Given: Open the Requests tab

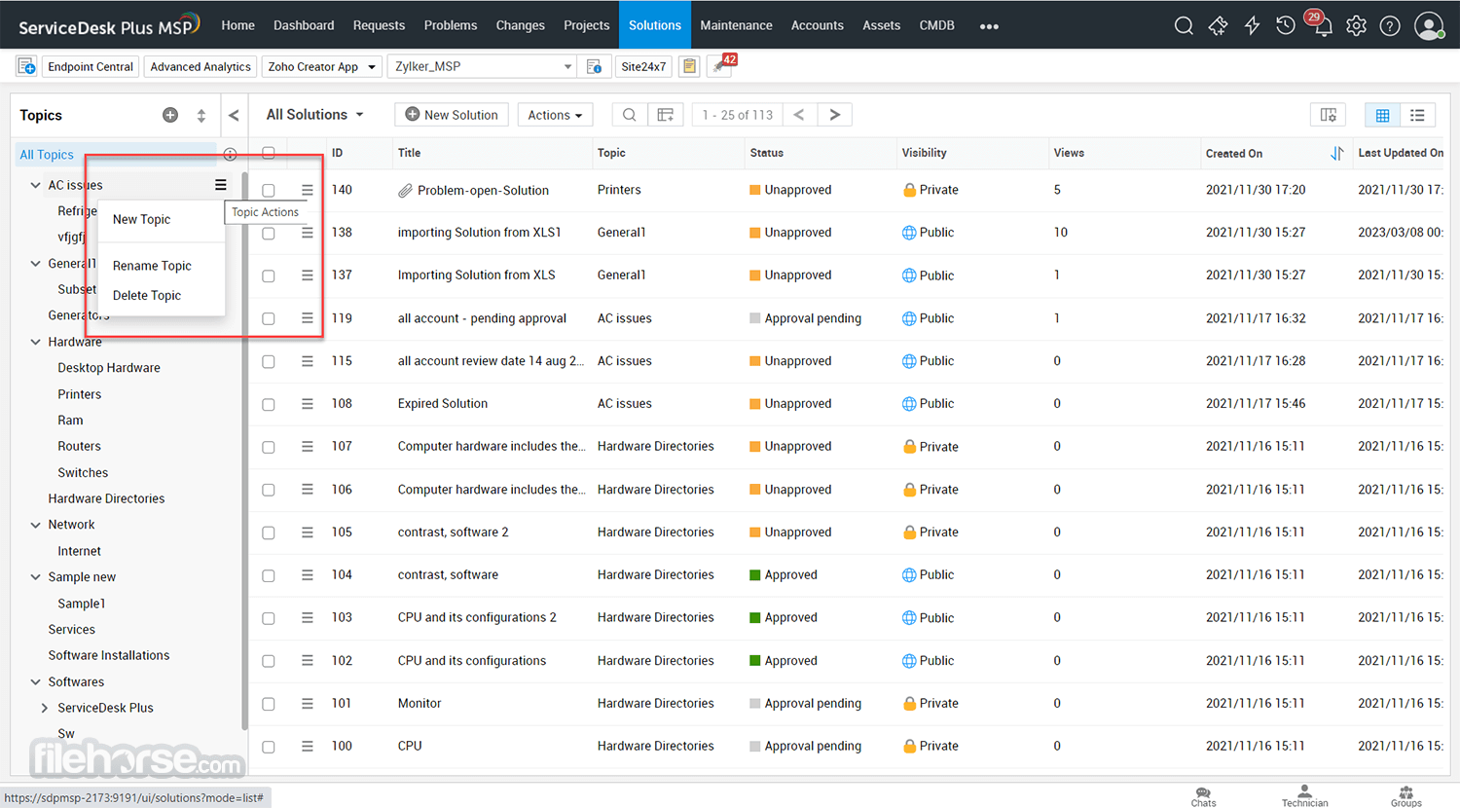Looking at the screenshot, I should point(379,25).
